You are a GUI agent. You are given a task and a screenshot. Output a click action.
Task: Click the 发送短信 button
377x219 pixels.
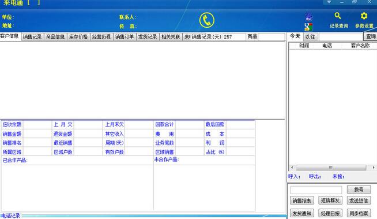tap(359, 201)
